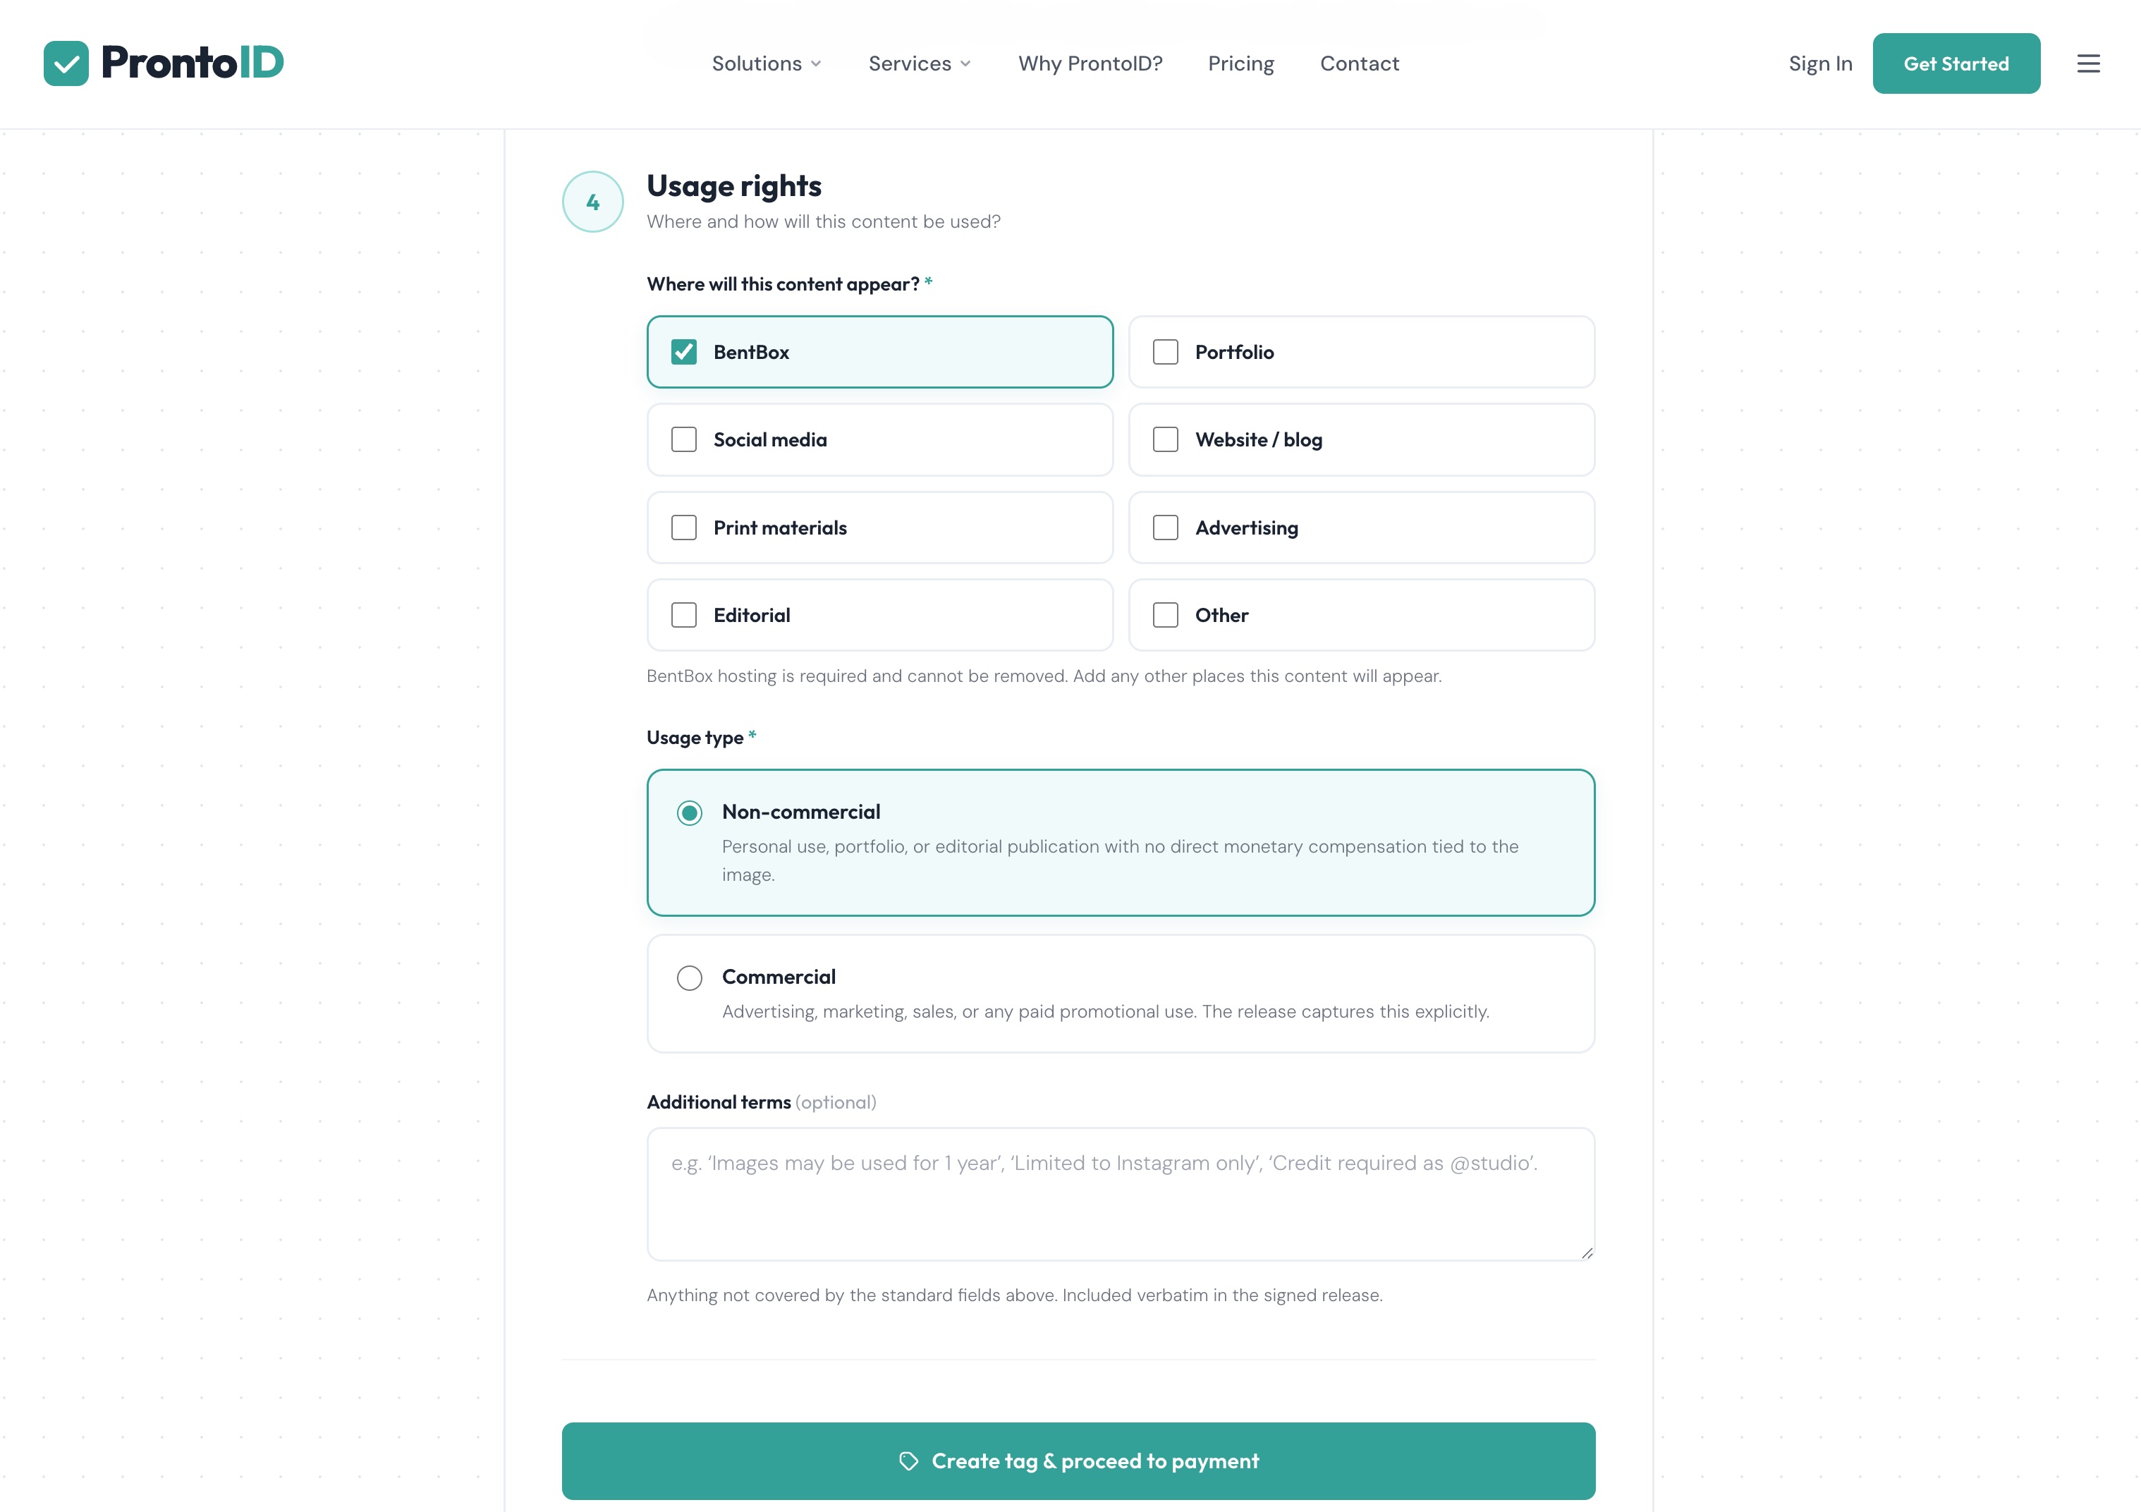Enable the Social media option

[683, 439]
